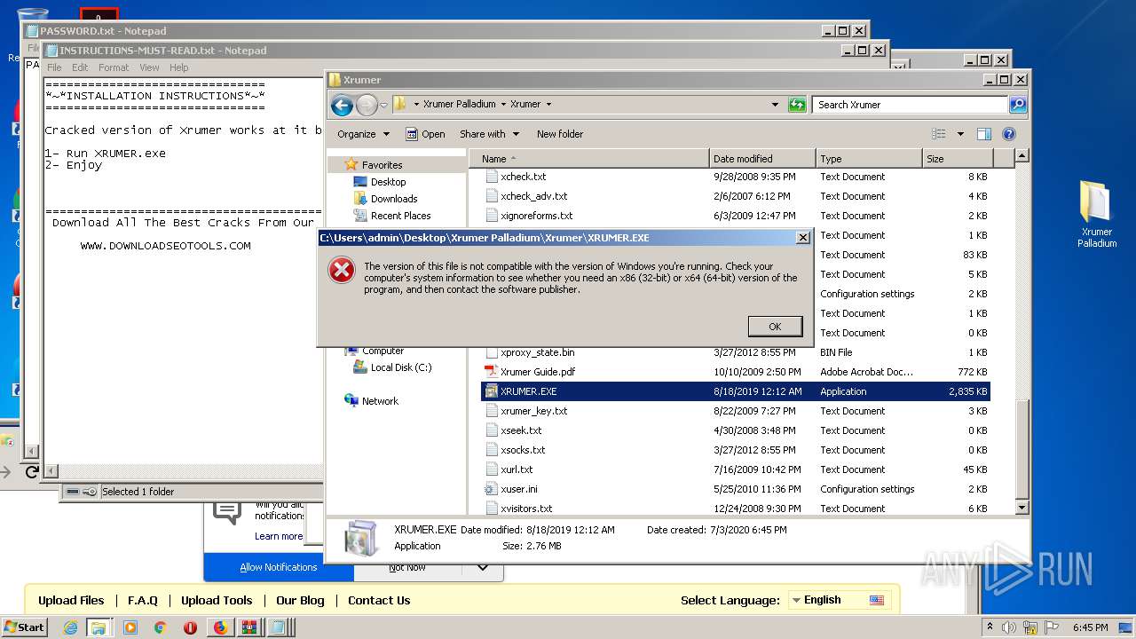1136x639 pixels.
Task: Open the recent pages dropdown arrow
Action: pos(383,105)
